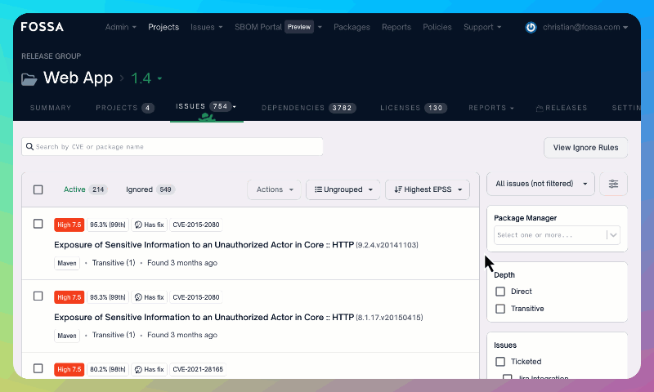
Task: Click the FOSSA logo
Action: point(42,27)
